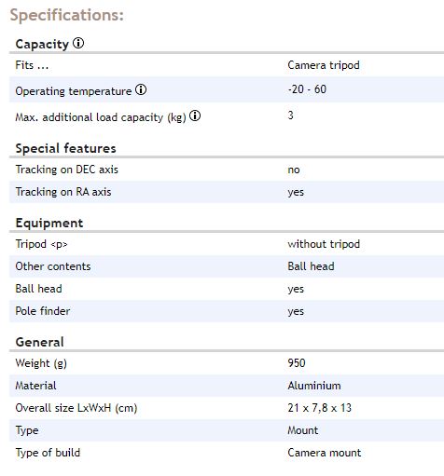Click the Type of build label

coord(48,453)
